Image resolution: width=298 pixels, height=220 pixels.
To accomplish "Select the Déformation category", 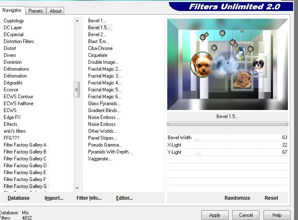I will pyautogui.click(x=15, y=76).
